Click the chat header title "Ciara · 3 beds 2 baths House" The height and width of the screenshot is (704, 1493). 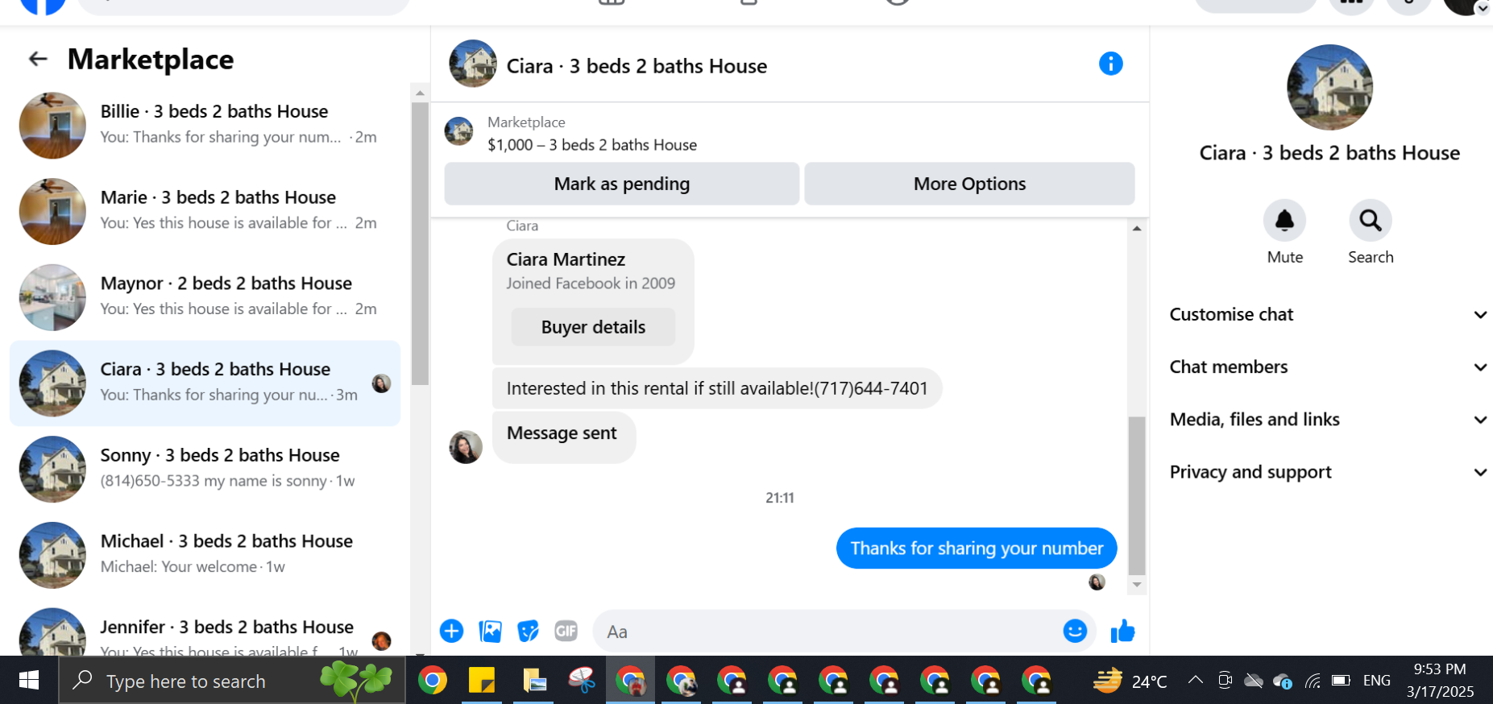[637, 66]
